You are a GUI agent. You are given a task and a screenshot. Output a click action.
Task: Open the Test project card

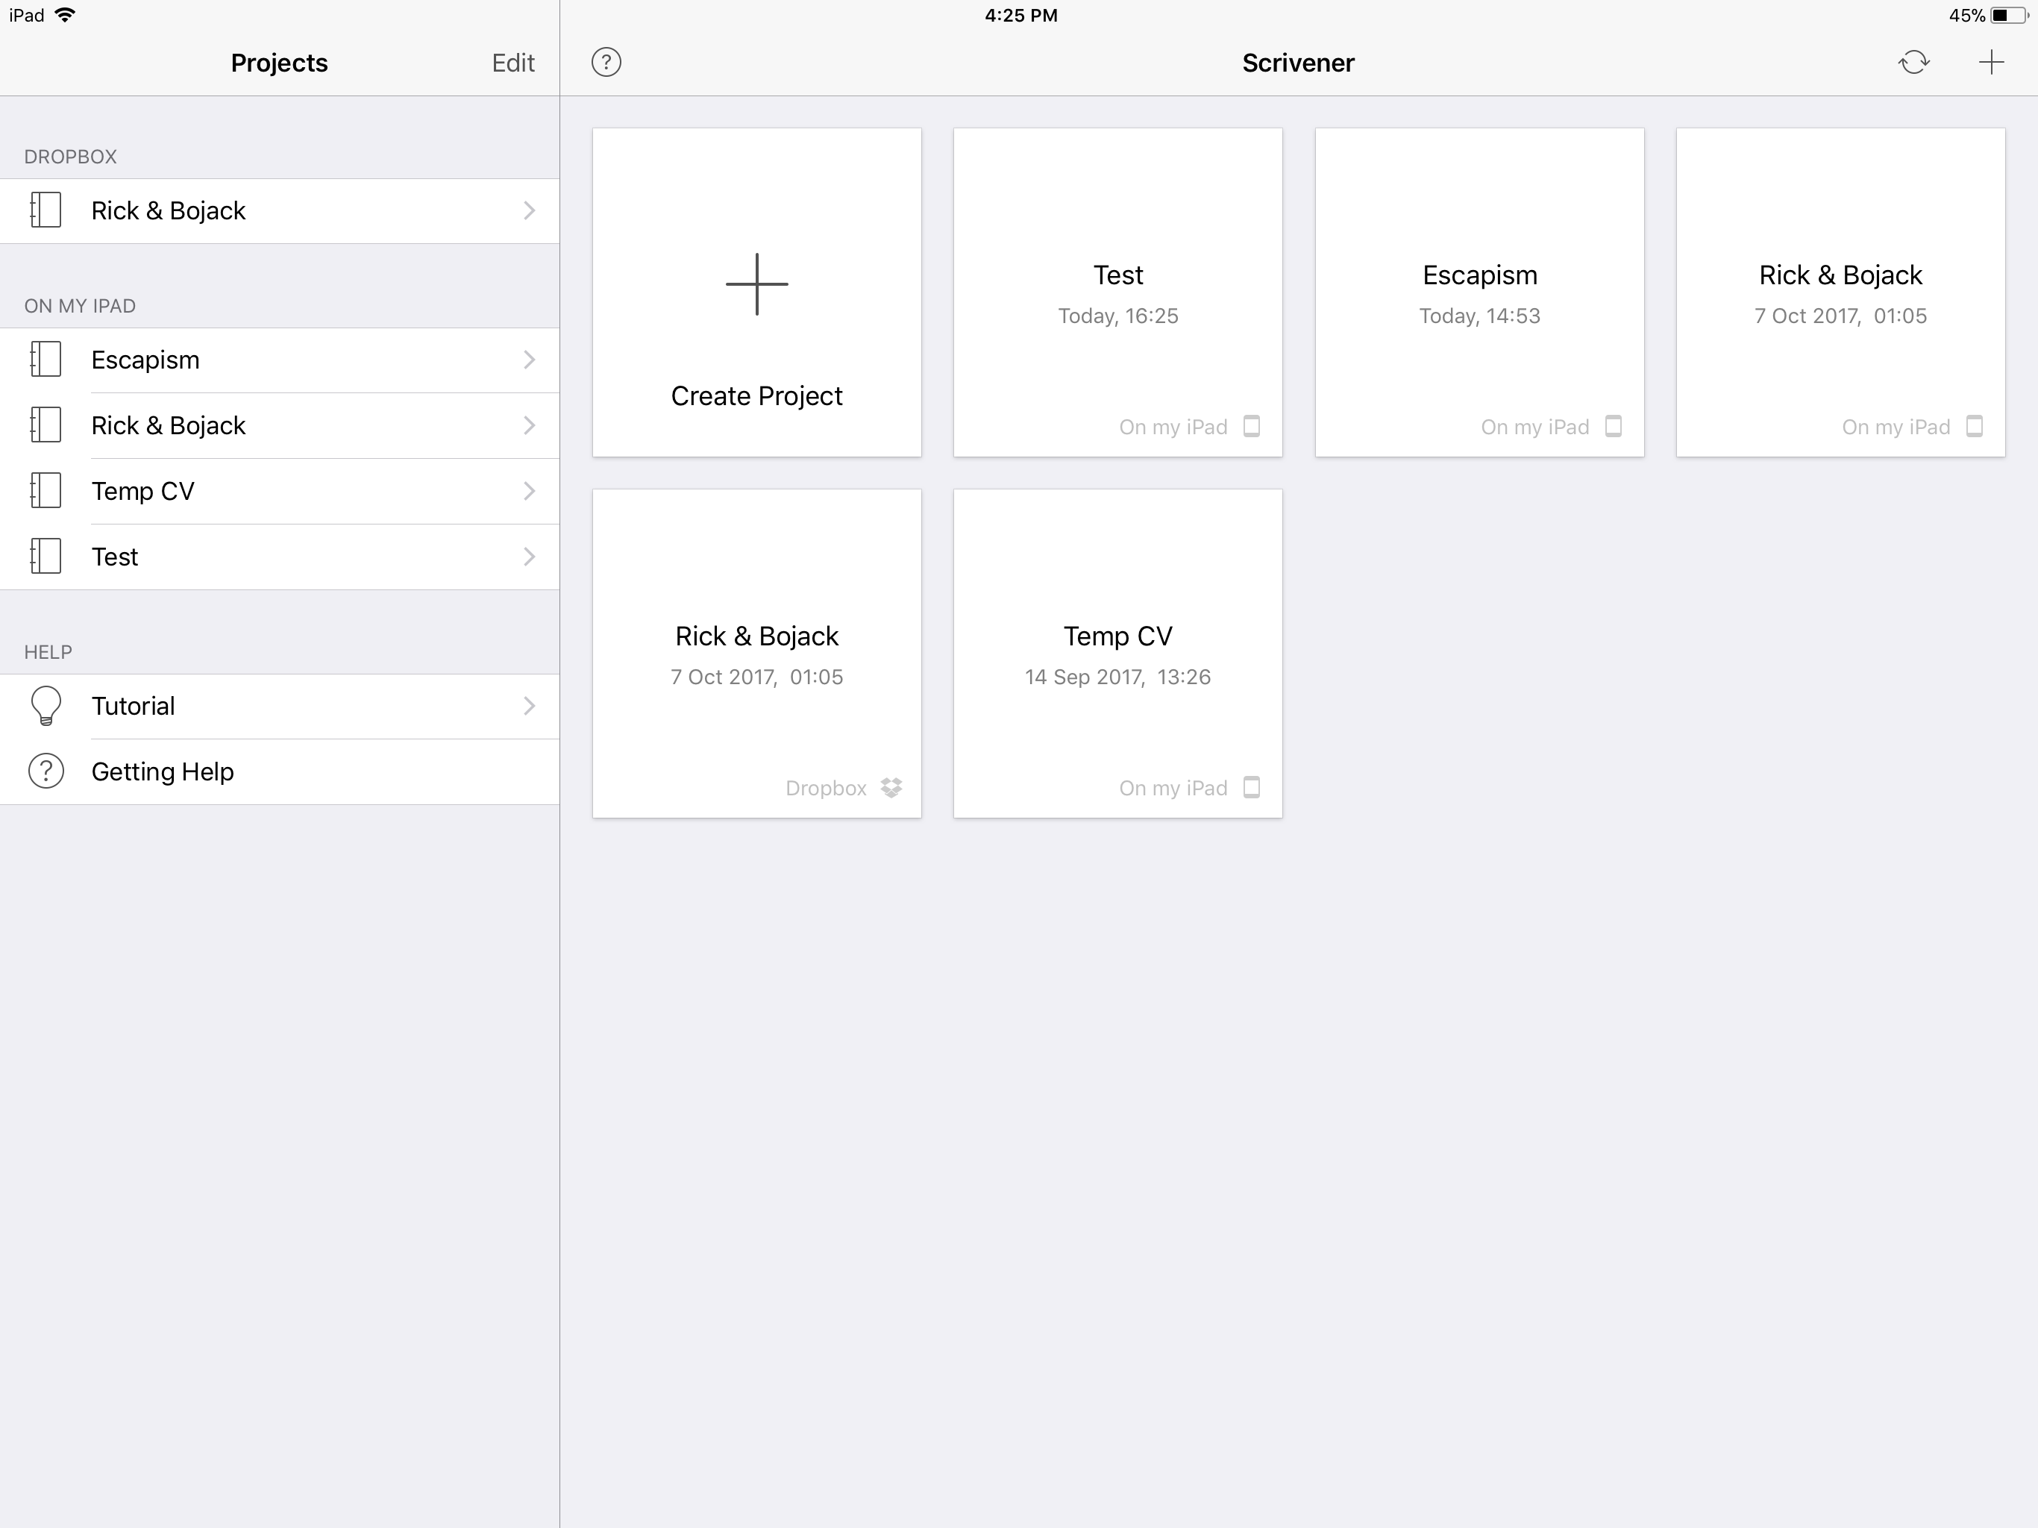point(1117,292)
